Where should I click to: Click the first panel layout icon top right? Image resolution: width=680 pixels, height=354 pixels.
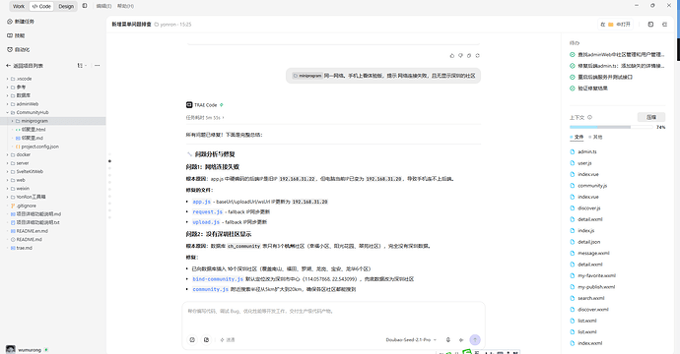click(x=650, y=25)
